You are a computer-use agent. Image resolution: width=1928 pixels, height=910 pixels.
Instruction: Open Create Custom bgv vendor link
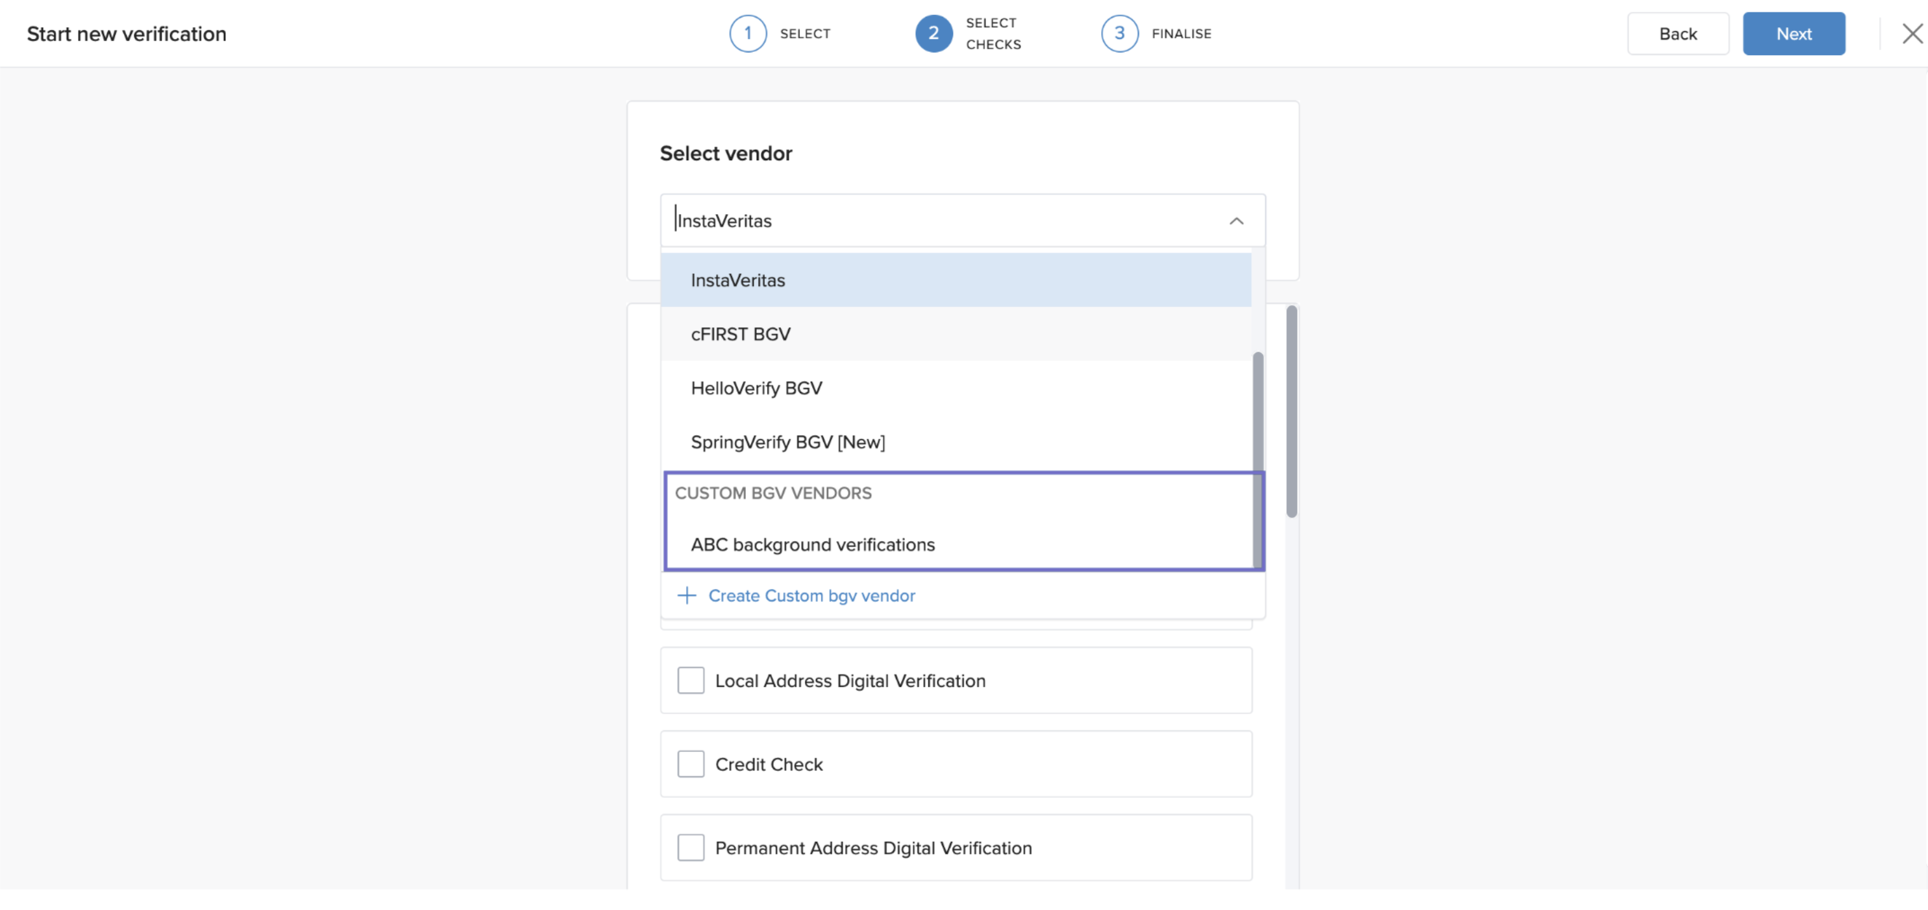pyautogui.click(x=811, y=596)
